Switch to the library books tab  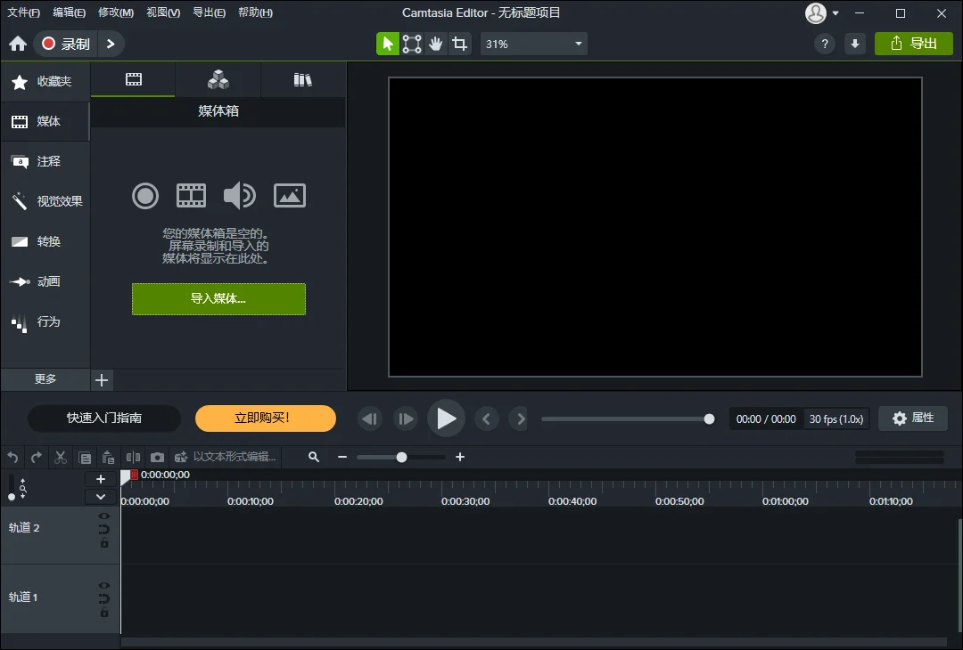[x=303, y=79]
